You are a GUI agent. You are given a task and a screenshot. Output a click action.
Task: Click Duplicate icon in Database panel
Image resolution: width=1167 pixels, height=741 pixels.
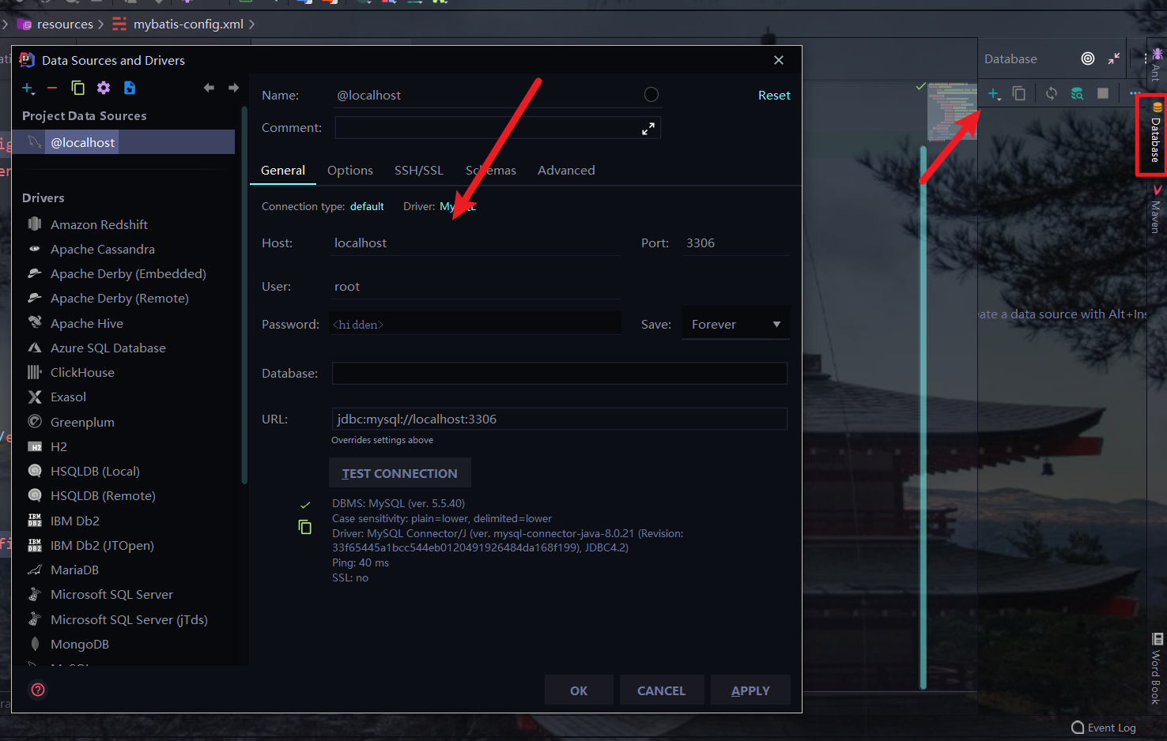1019,93
